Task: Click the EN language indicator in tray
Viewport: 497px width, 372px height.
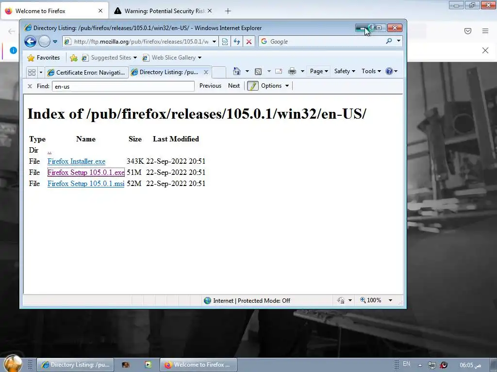Action: coord(406,364)
